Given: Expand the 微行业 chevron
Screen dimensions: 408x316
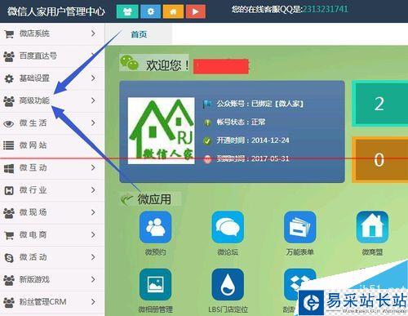Looking at the screenshot, I should [93, 190].
